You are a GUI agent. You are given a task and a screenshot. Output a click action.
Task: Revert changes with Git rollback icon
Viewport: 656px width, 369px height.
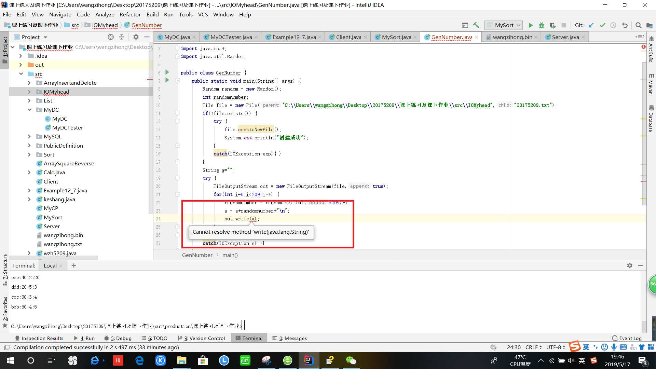625,25
